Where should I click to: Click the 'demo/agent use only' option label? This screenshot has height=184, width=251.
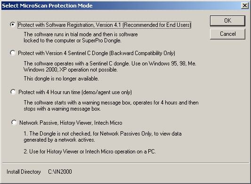point(75,92)
